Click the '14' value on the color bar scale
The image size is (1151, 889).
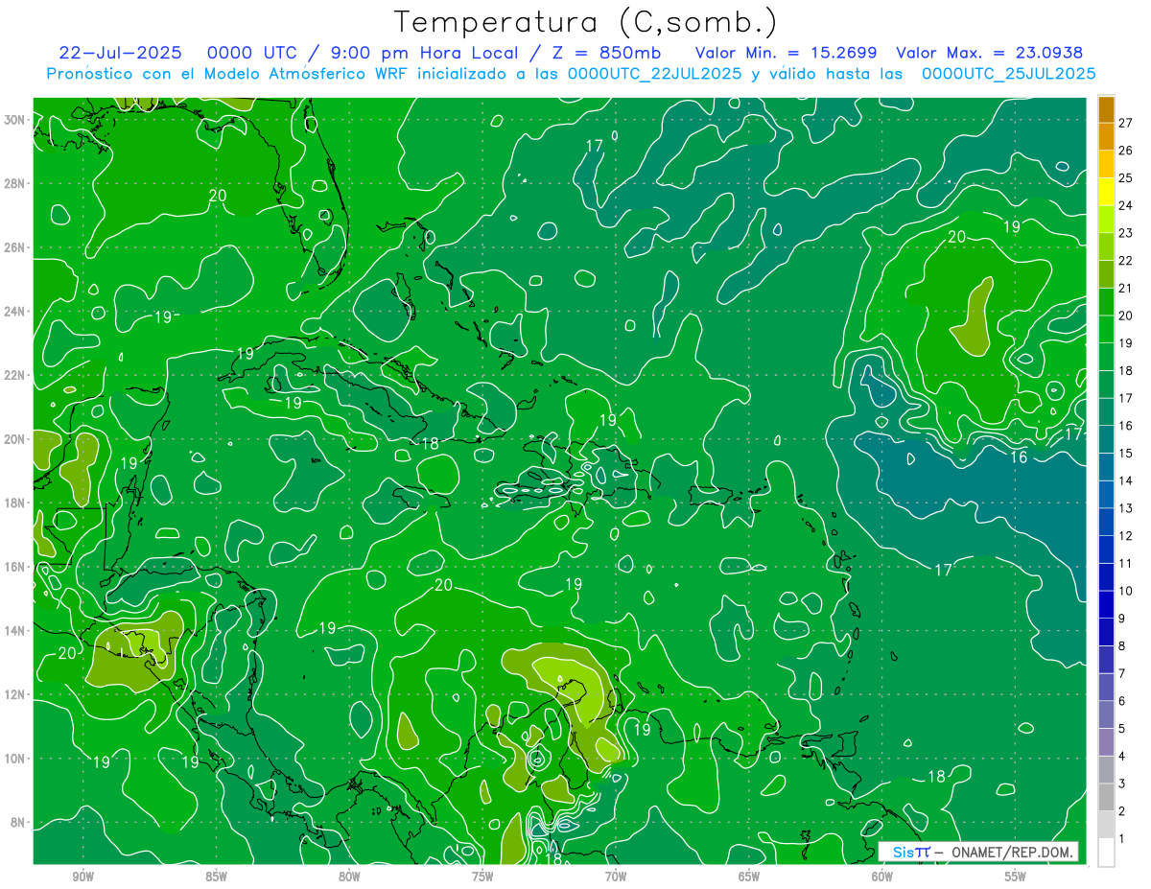pyautogui.click(x=1126, y=480)
